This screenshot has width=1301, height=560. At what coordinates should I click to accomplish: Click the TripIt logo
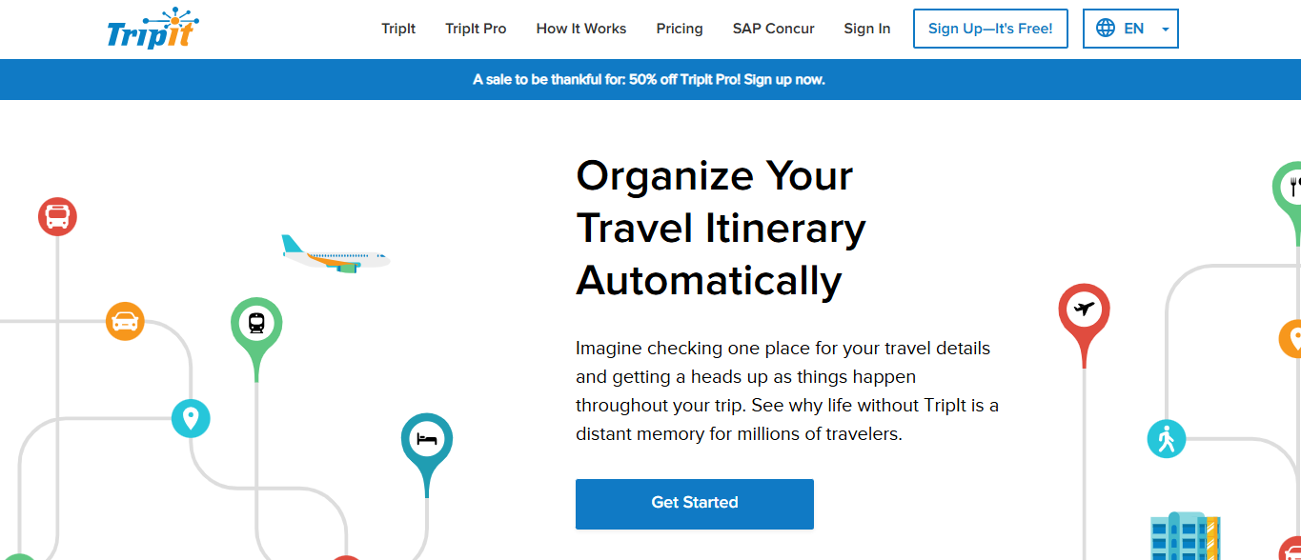click(152, 29)
